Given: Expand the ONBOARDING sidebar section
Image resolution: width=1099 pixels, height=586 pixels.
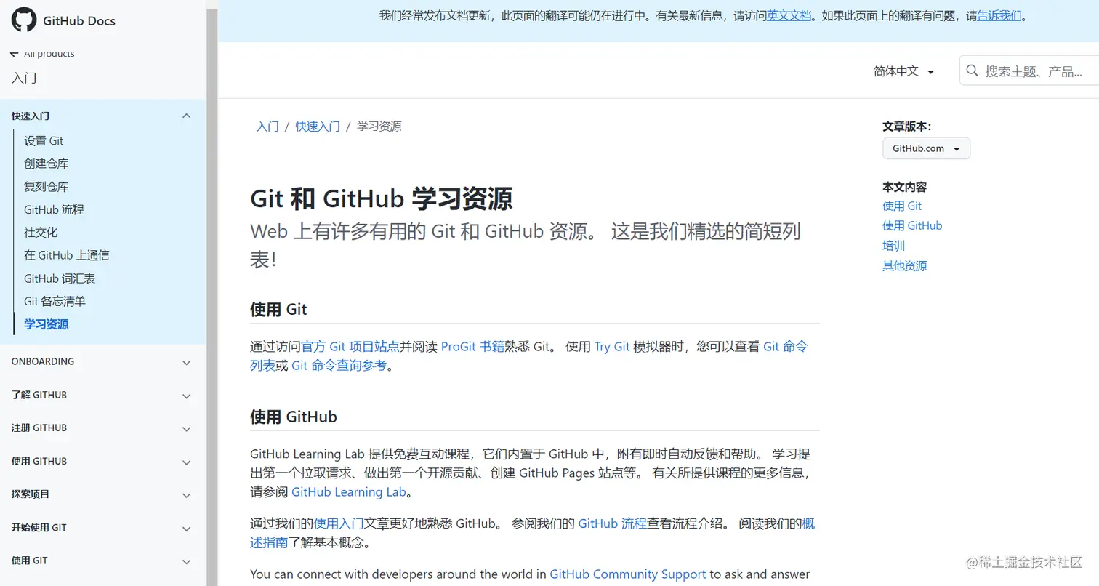Looking at the screenshot, I should (186, 361).
